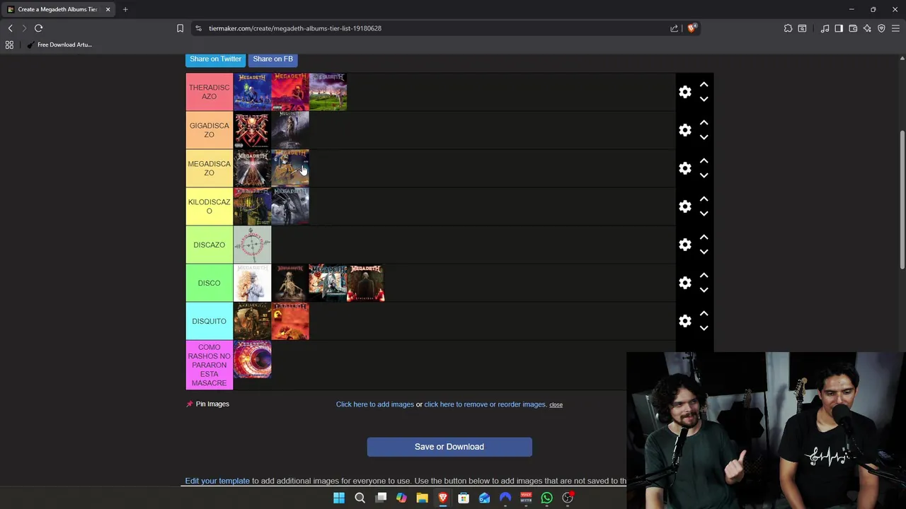Click Pin Images option
The width and height of the screenshot is (906, 509).
tap(207, 404)
